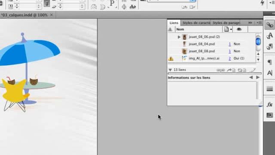
Task: Close the 03_calques.indd document tab
Action: coord(52,15)
